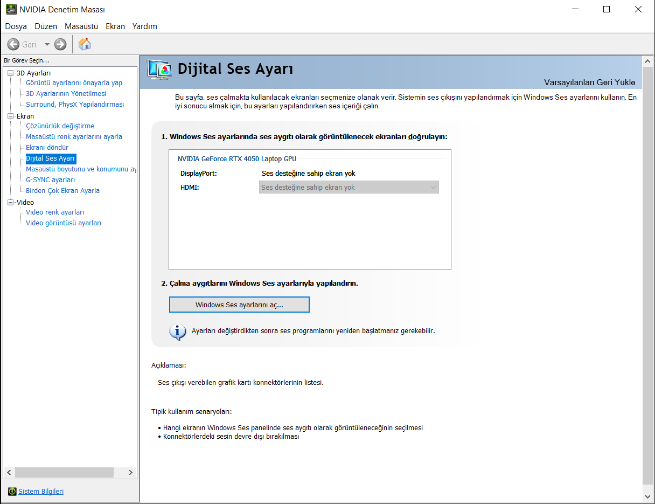Select Surround, PhysX Yapılandırması
Viewport: 655px width, 504px height.
75,104
